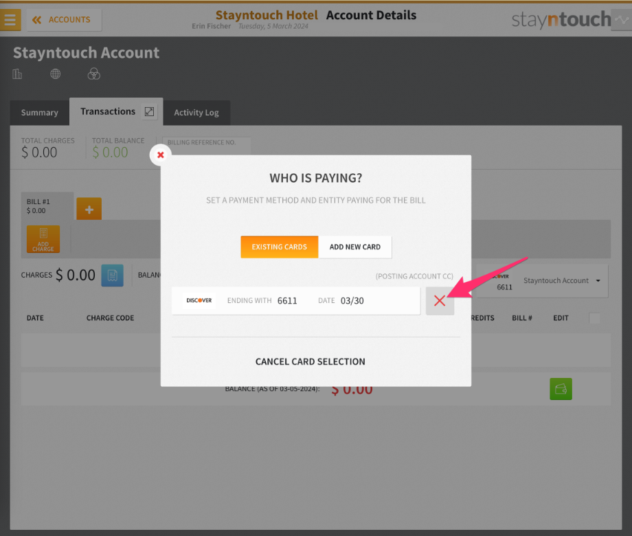Click the overlapping circles icon
The width and height of the screenshot is (632, 536).
94,74
